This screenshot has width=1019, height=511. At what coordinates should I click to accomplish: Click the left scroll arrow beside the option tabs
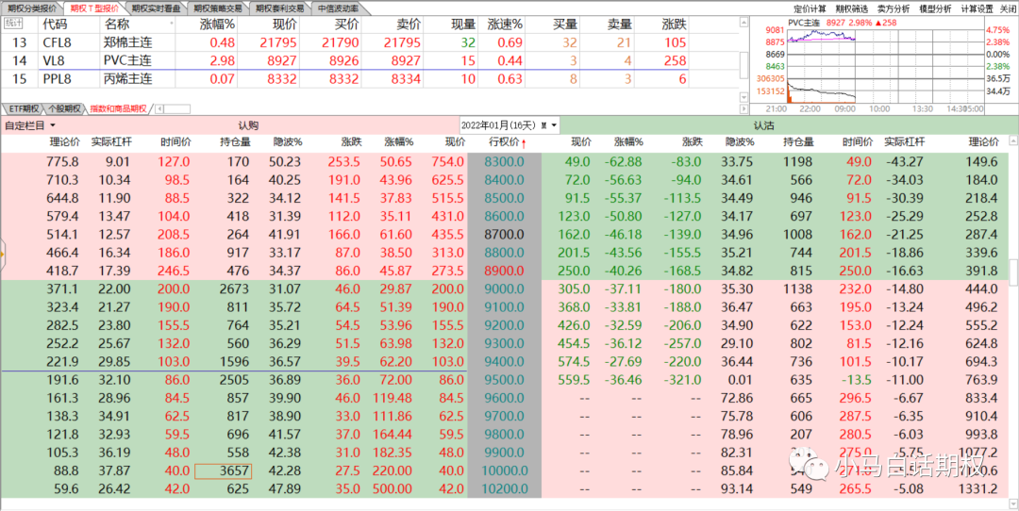tap(158, 108)
